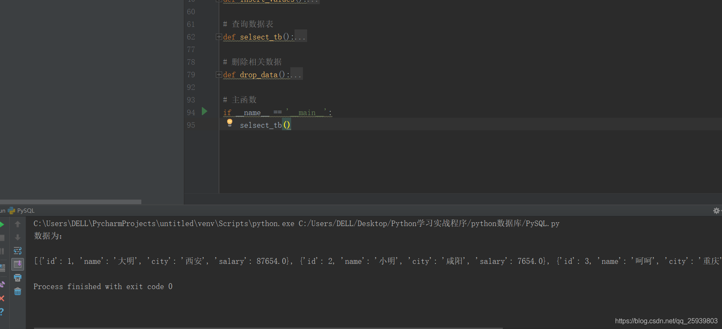Click the comment '# 主函数'
The height and width of the screenshot is (329, 722).
click(240, 100)
